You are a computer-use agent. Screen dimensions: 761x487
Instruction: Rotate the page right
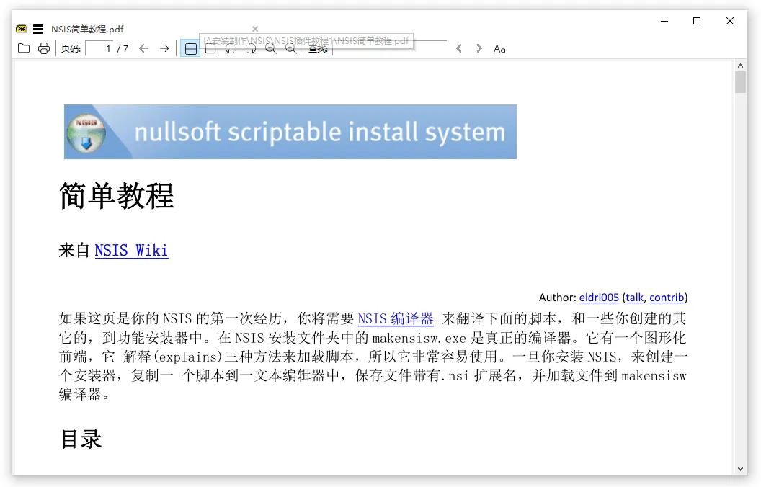[x=251, y=48]
